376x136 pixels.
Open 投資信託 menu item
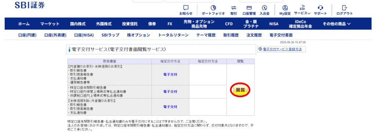pyautogui.click(x=130, y=24)
